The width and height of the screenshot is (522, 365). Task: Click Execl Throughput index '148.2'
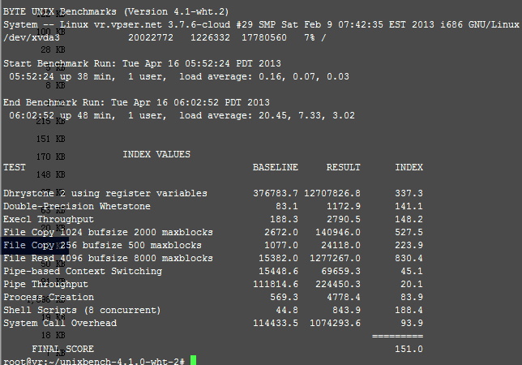point(409,220)
